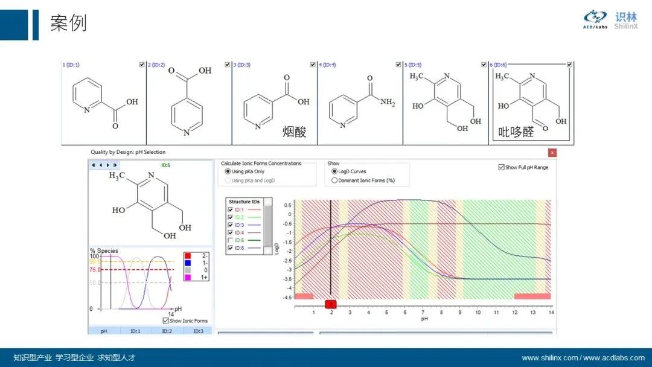Uncheck structure 1 (ID:1) checkbox
The width and height of the screenshot is (652, 367).
142,65
